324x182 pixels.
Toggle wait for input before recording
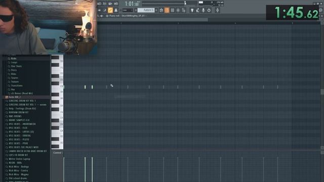[99, 4]
